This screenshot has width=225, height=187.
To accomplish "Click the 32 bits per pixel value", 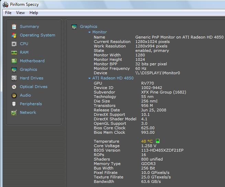I will pyautogui.click(x=151, y=64).
